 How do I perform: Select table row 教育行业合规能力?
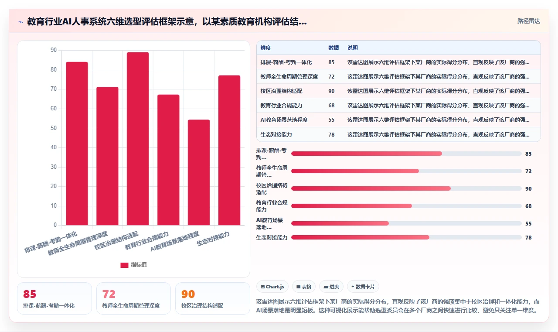(x=398, y=106)
